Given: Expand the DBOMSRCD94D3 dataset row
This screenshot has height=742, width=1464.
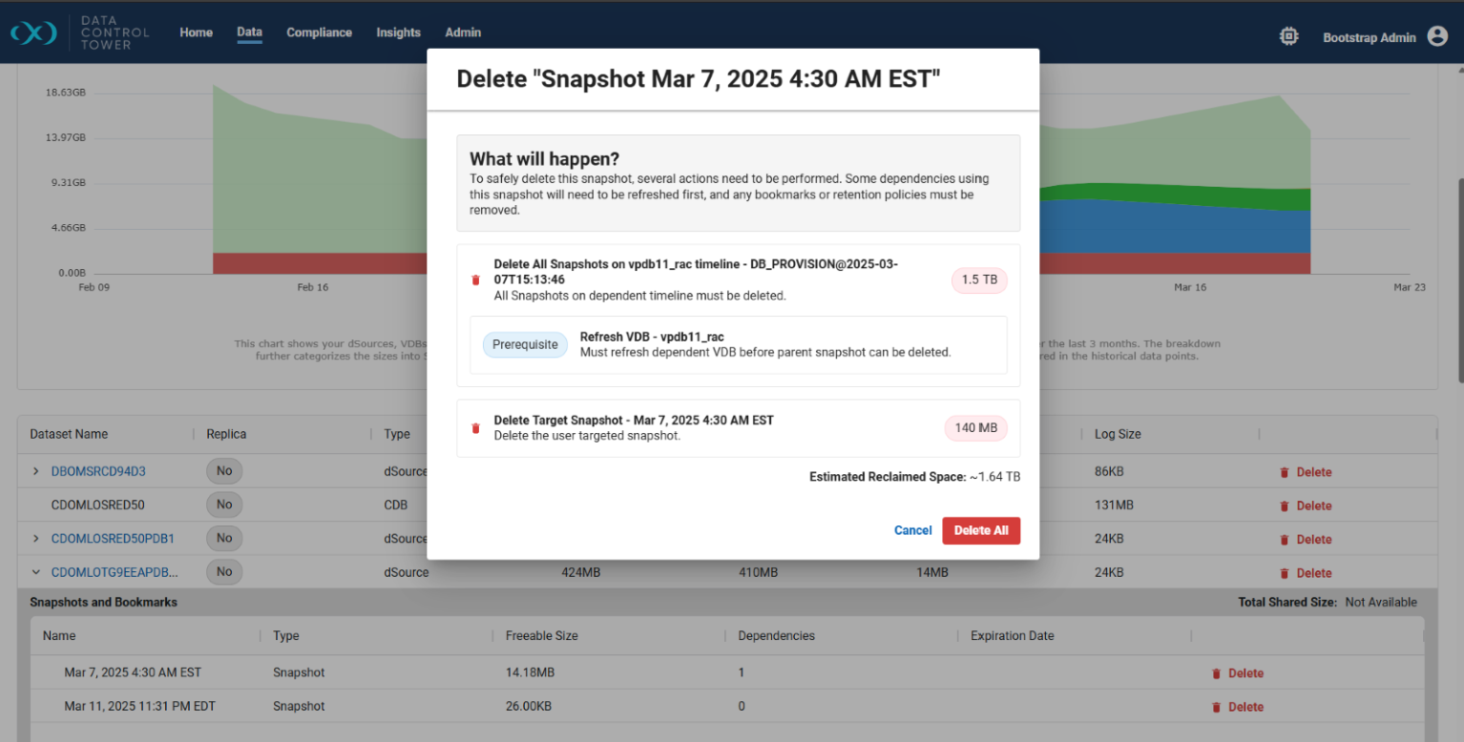Looking at the screenshot, I should pos(36,471).
